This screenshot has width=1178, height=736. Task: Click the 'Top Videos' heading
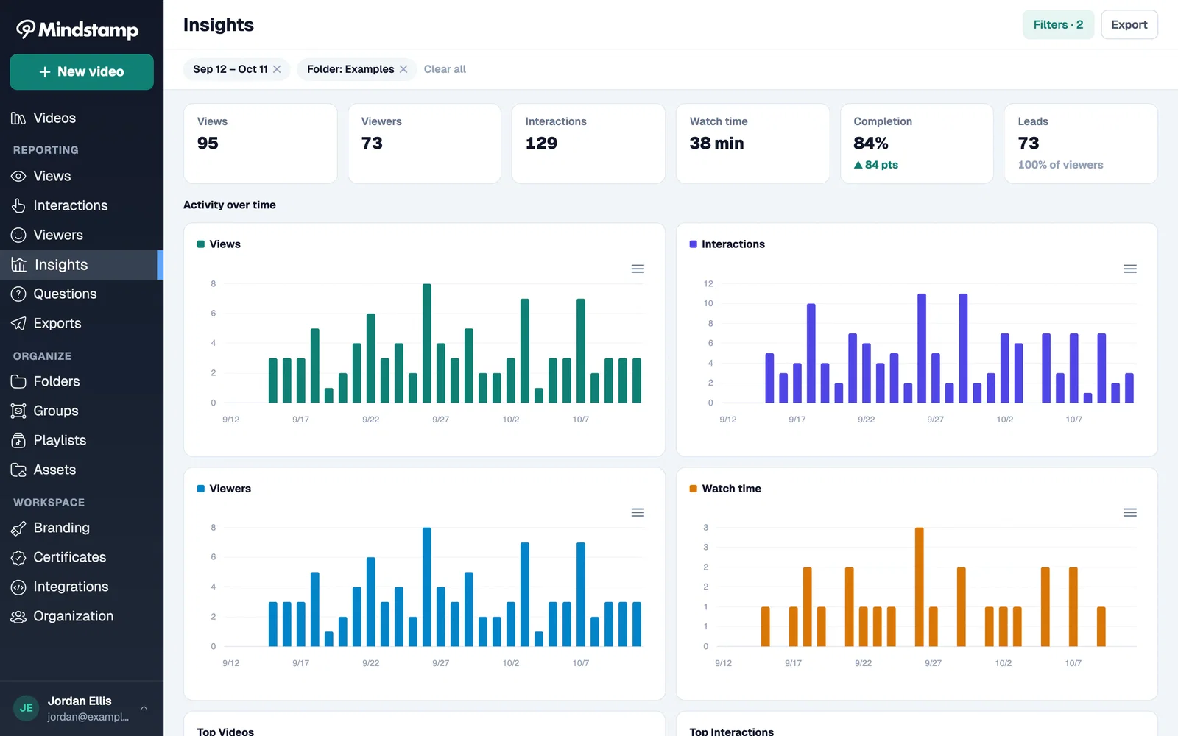(x=225, y=732)
